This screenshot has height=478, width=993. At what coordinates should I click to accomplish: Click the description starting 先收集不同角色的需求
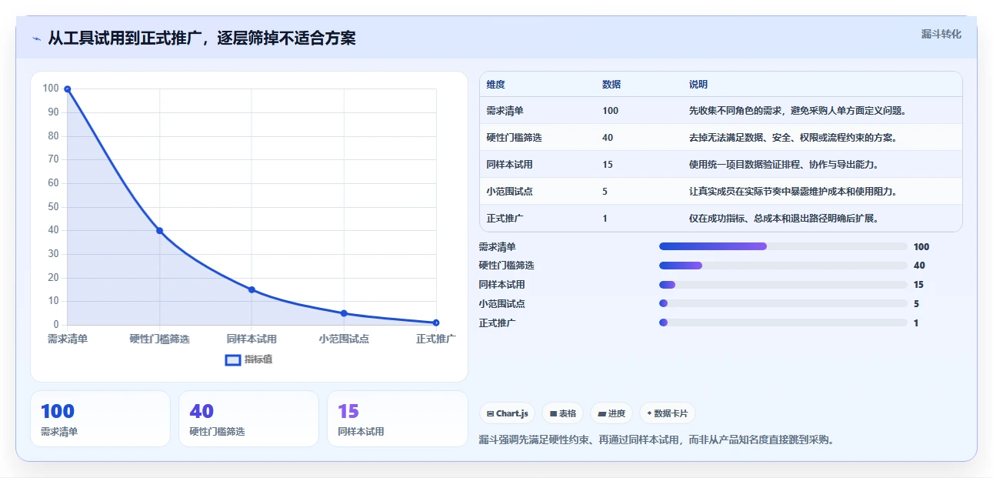pyautogui.click(x=798, y=111)
